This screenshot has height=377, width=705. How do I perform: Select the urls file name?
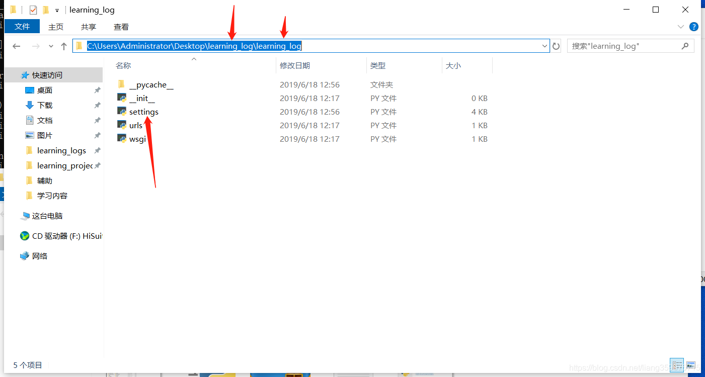[136, 125]
